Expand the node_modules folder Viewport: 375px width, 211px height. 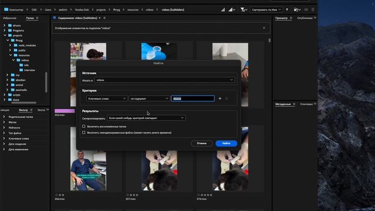pos(10,45)
